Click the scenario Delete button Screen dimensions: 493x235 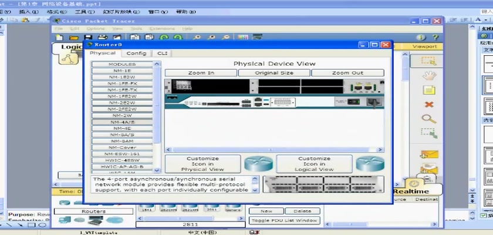(x=302, y=211)
